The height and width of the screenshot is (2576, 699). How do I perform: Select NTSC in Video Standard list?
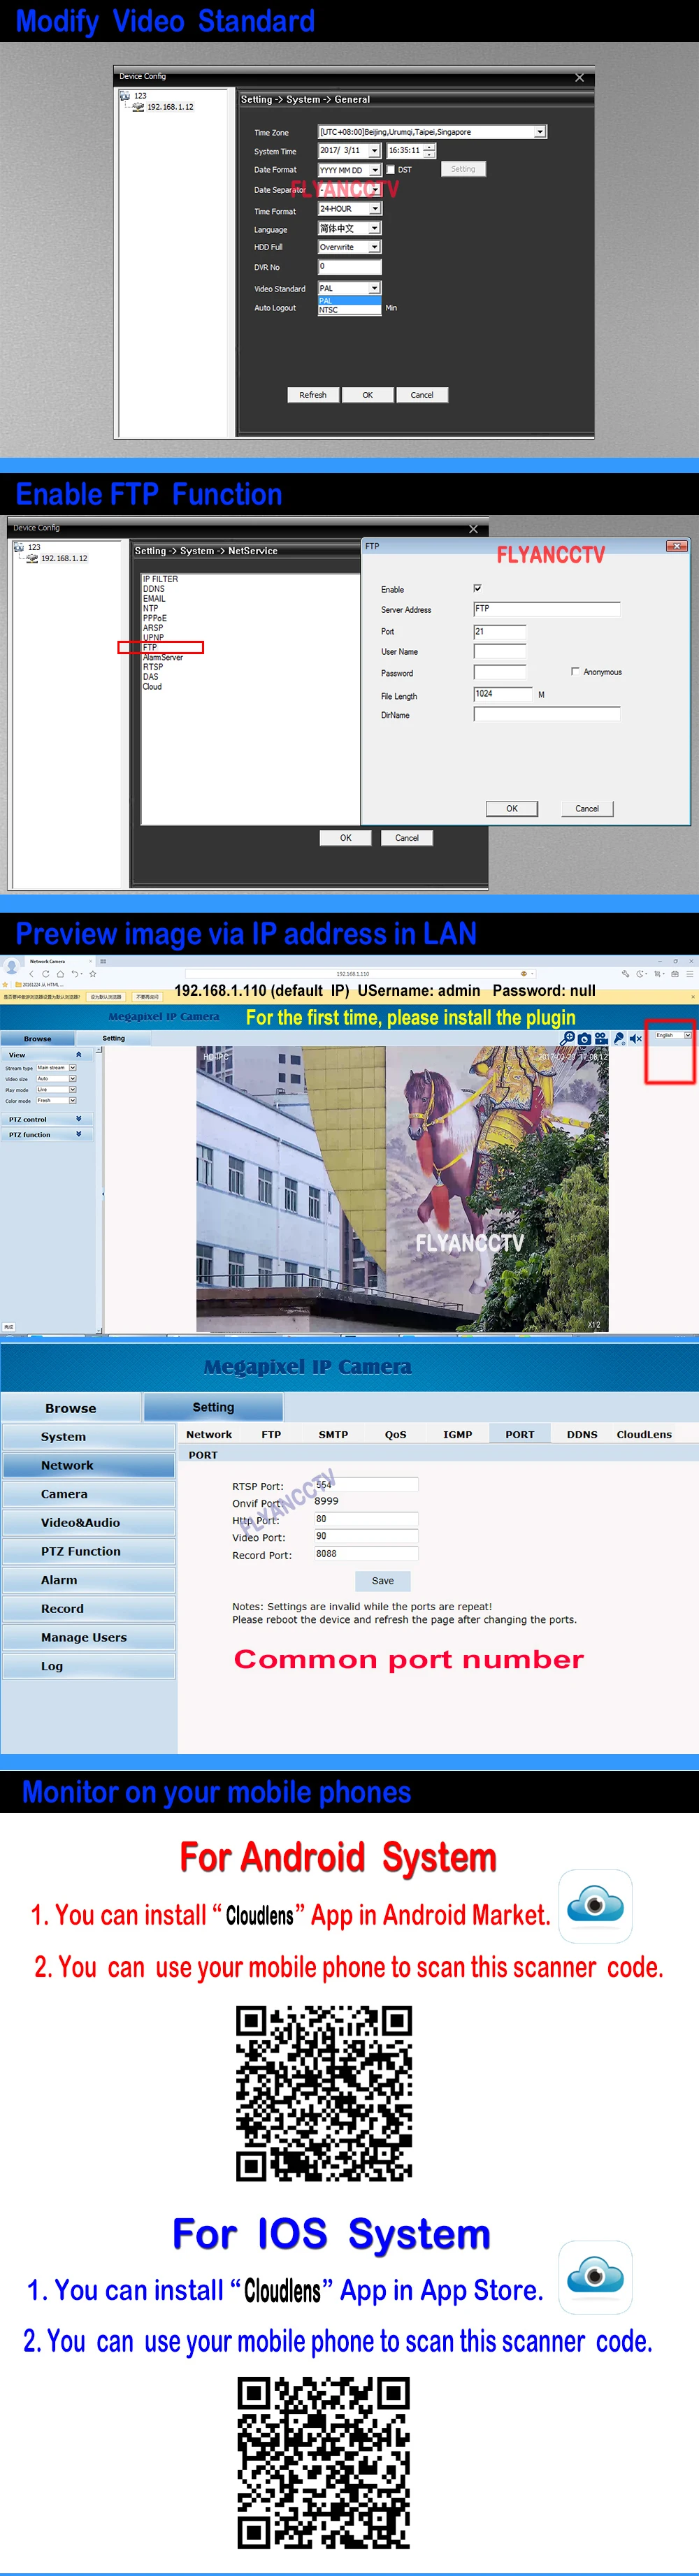[349, 310]
